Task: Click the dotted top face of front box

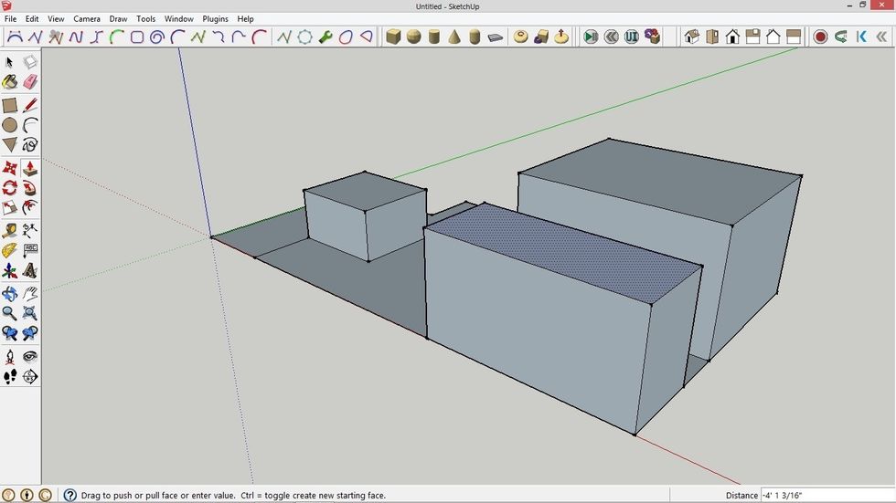Action: [562, 251]
